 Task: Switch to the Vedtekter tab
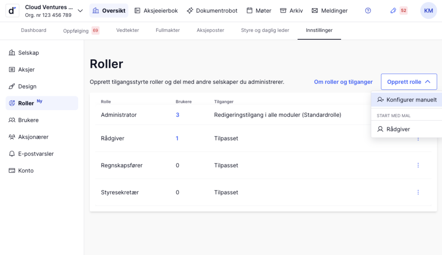[127, 30]
